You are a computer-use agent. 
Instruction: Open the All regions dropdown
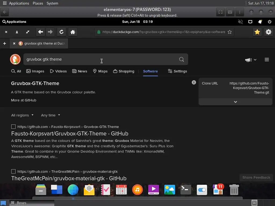pyautogui.click(x=22, y=115)
